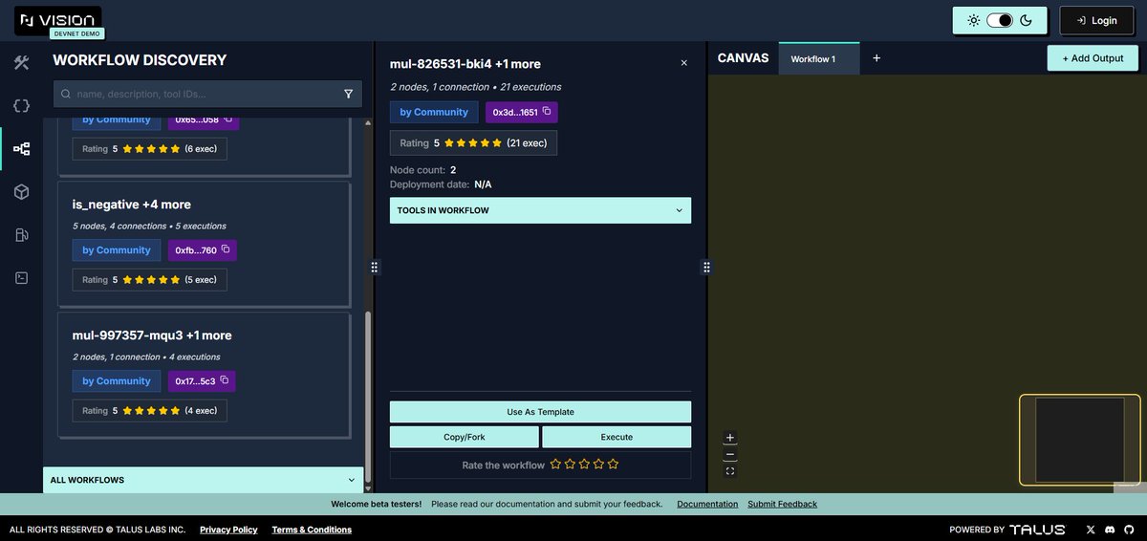
Task: Open the Talus Discord link
Action: coord(1110,530)
